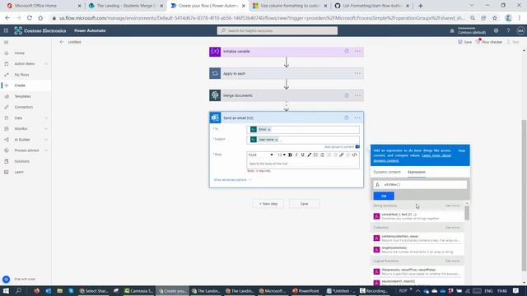Open help on Merge documents step
The height and width of the screenshot is (296, 527).
(x=347, y=95)
